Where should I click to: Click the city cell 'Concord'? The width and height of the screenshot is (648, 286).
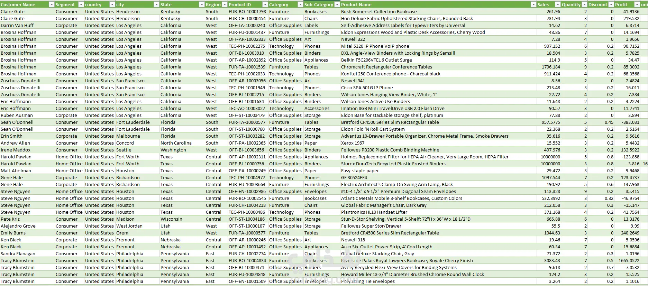[137, 143]
